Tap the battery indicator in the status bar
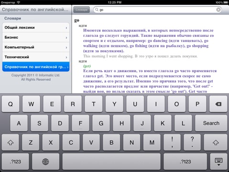Viewport: 229px width, 172px height. pos(226,2)
